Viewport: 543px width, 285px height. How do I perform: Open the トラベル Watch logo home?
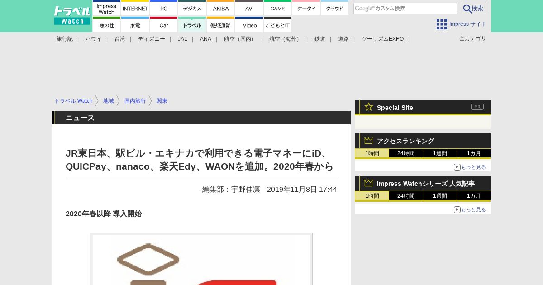[72, 15]
